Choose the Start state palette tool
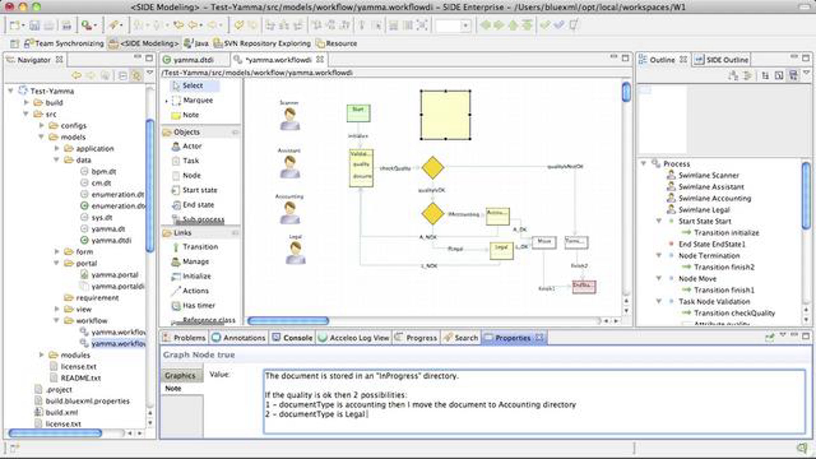This screenshot has width=816, height=459. (199, 190)
